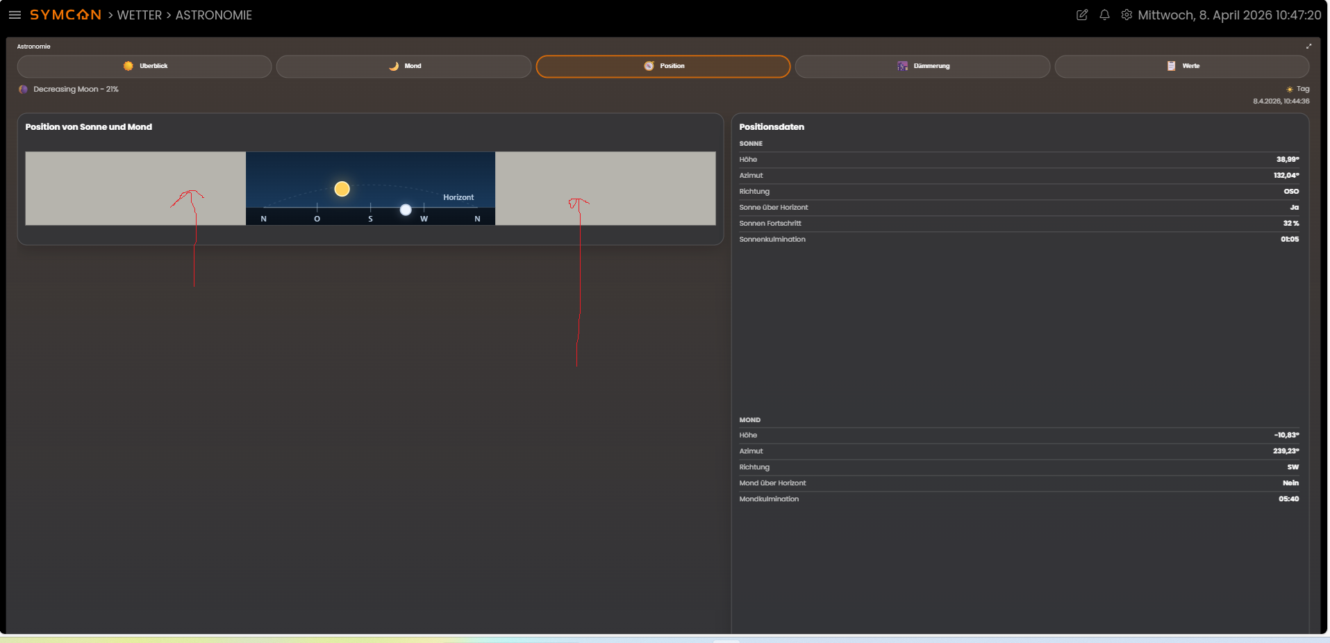Screen dimensions: 1330x643
Task: Select the Position tab
Action: tap(663, 66)
